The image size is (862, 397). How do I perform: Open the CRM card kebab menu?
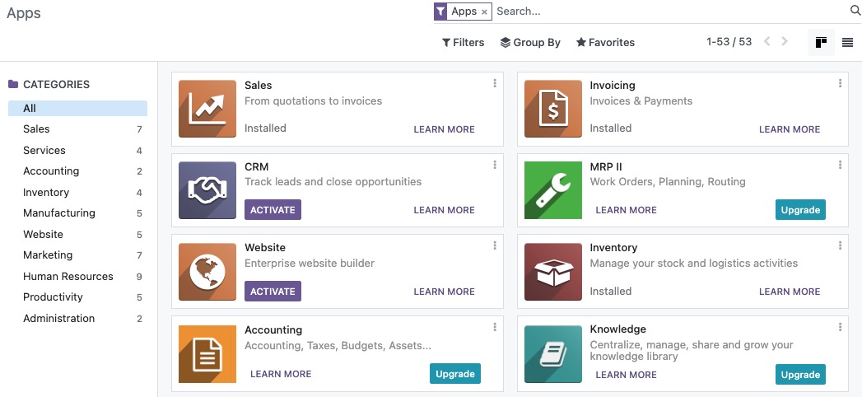pos(495,165)
